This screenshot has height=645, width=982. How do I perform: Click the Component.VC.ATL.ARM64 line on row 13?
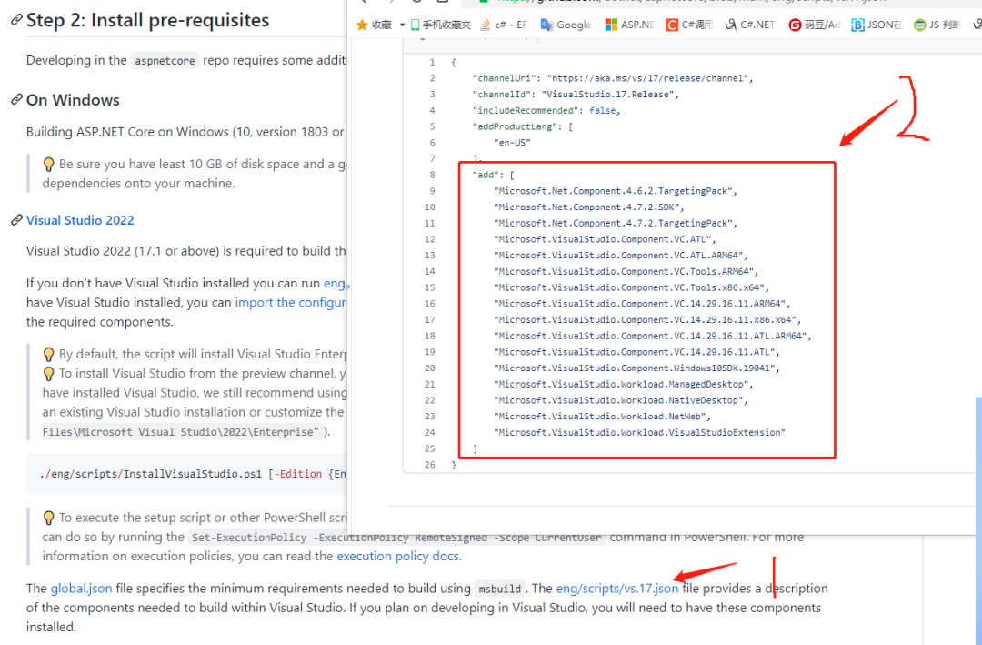coord(621,255)
